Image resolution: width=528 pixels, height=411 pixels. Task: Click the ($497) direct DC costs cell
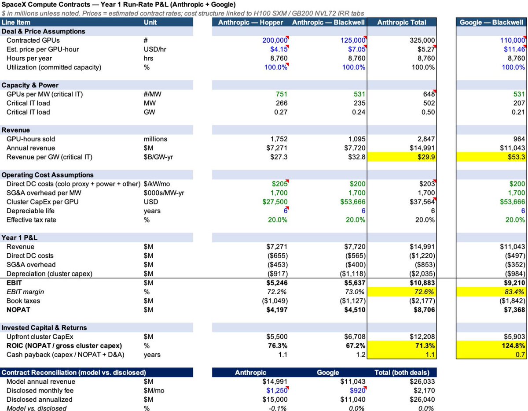tap(516, 255)
